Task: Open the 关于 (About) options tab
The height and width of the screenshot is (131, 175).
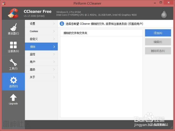Action: pos(41,77)
